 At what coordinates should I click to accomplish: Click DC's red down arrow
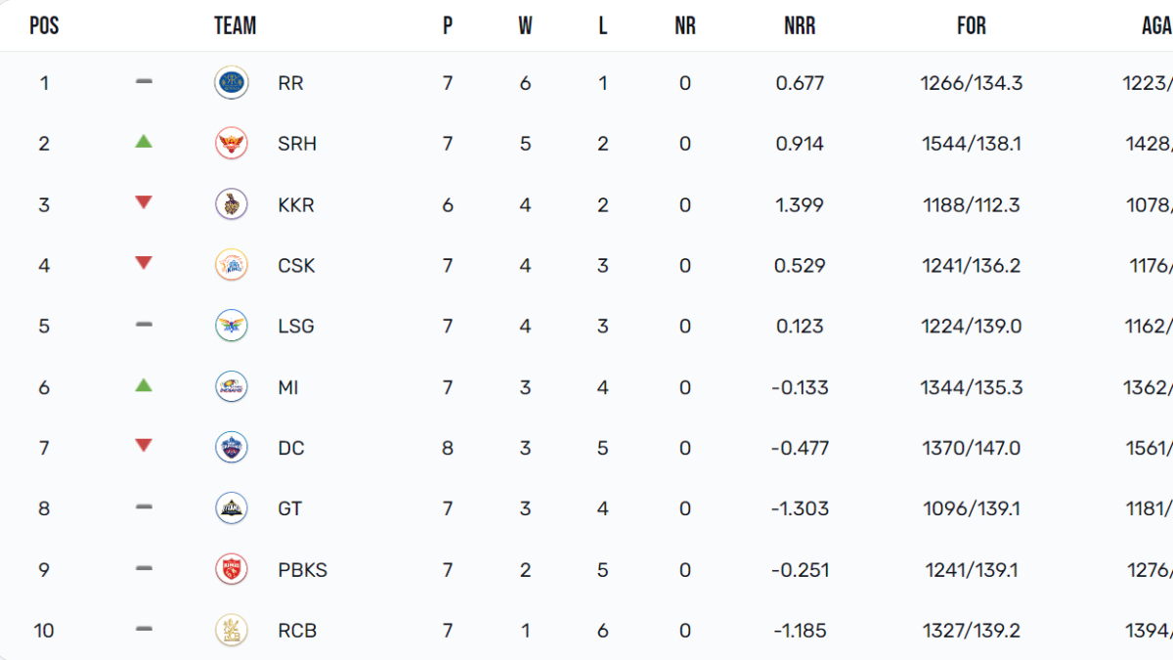(144, 446)
